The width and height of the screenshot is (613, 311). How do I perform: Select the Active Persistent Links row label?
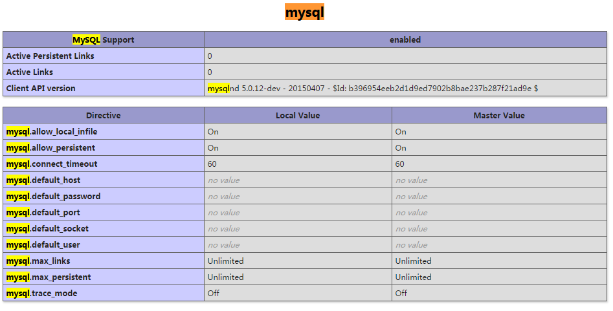pos(50,56)
